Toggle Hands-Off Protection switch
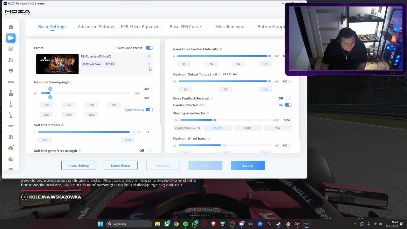The width and height of the screenshot is (407, 229). tap(288, 105)
